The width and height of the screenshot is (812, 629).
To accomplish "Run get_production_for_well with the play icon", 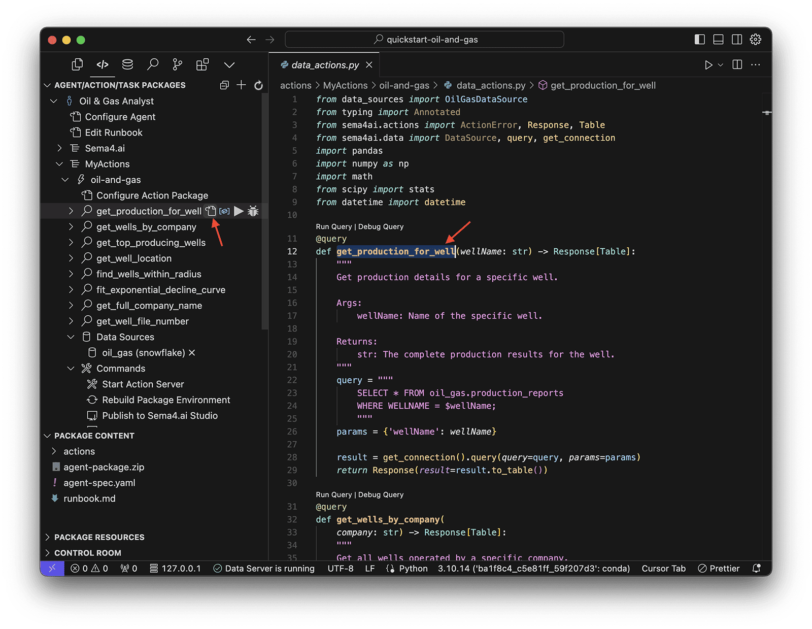I will 239,211.
